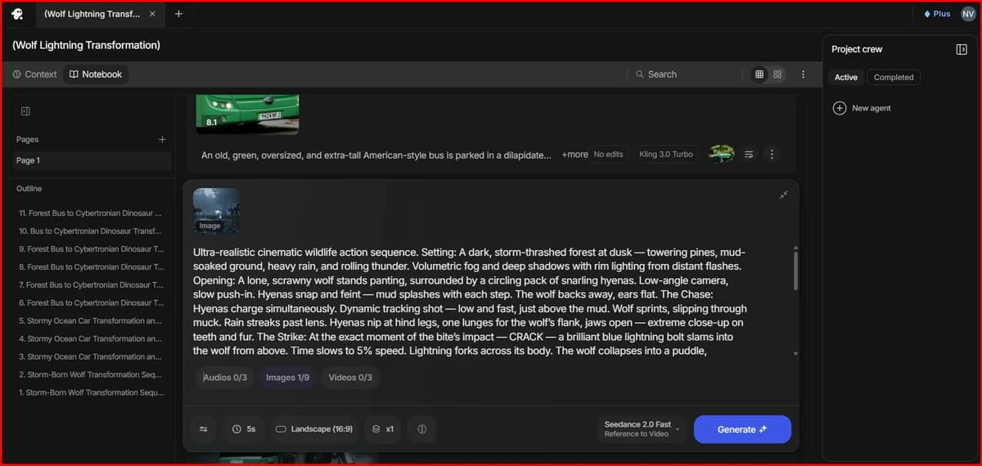
Task: Open outline item 5. Stormy Ocean Car Transformation
Action: click(x=90, y=320)
